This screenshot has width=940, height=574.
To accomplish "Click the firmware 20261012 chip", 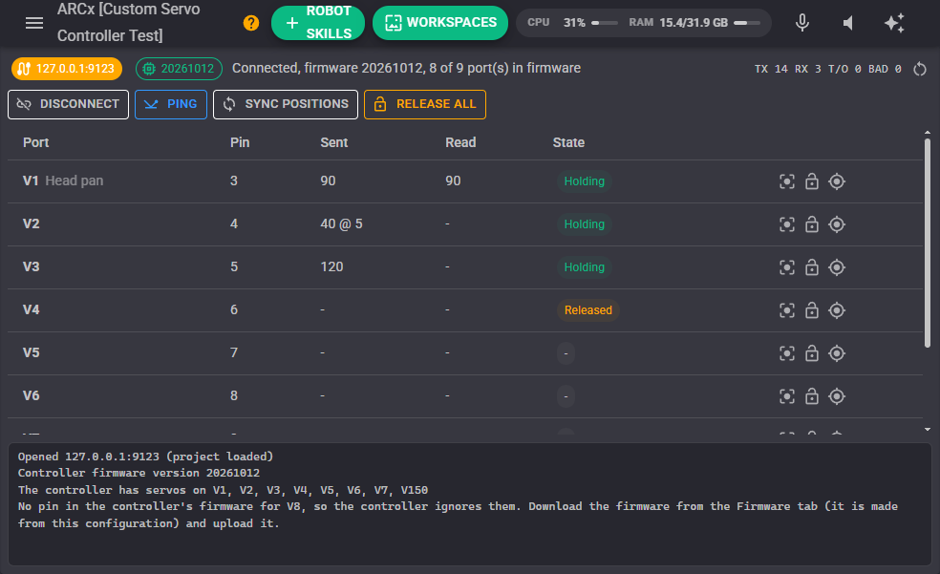I will 179,69.
